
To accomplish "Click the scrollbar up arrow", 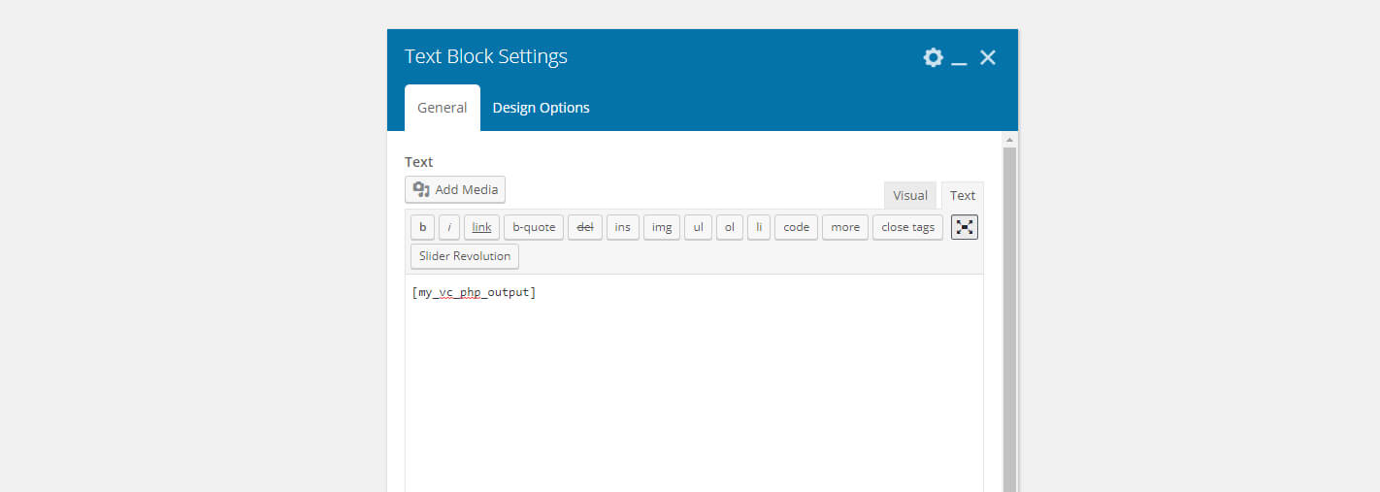I will [x=1009, y=140].
